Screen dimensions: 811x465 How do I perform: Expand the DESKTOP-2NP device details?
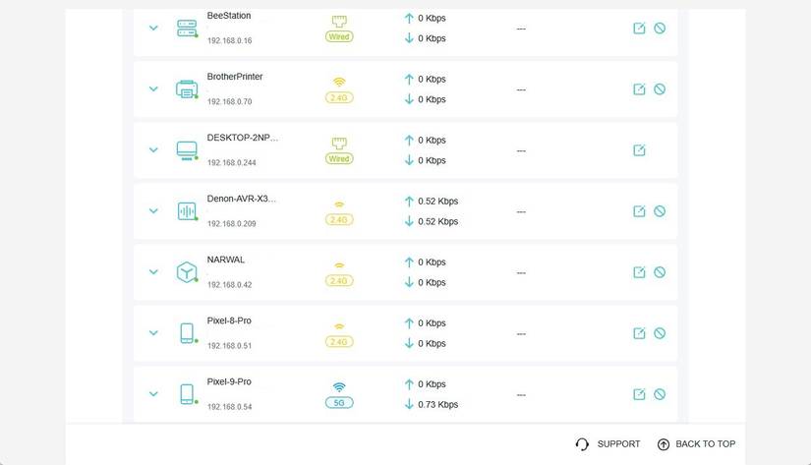point(153,150)
